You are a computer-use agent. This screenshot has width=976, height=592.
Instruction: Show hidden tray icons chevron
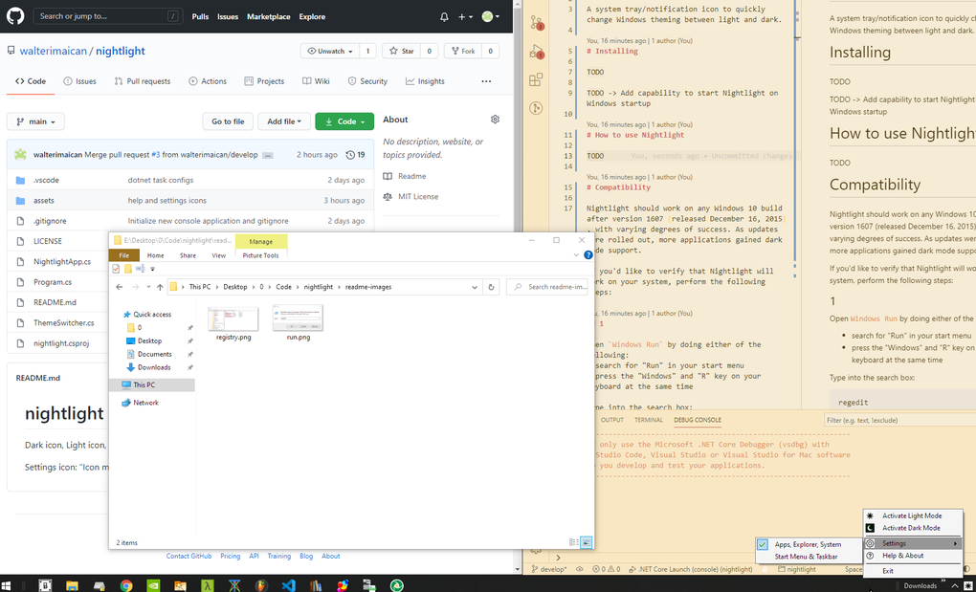(x=954, y=585)
